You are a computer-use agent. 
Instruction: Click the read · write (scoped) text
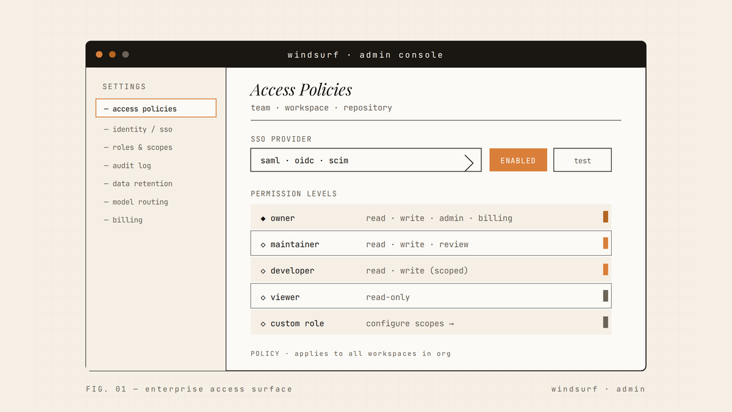[417, 270]
